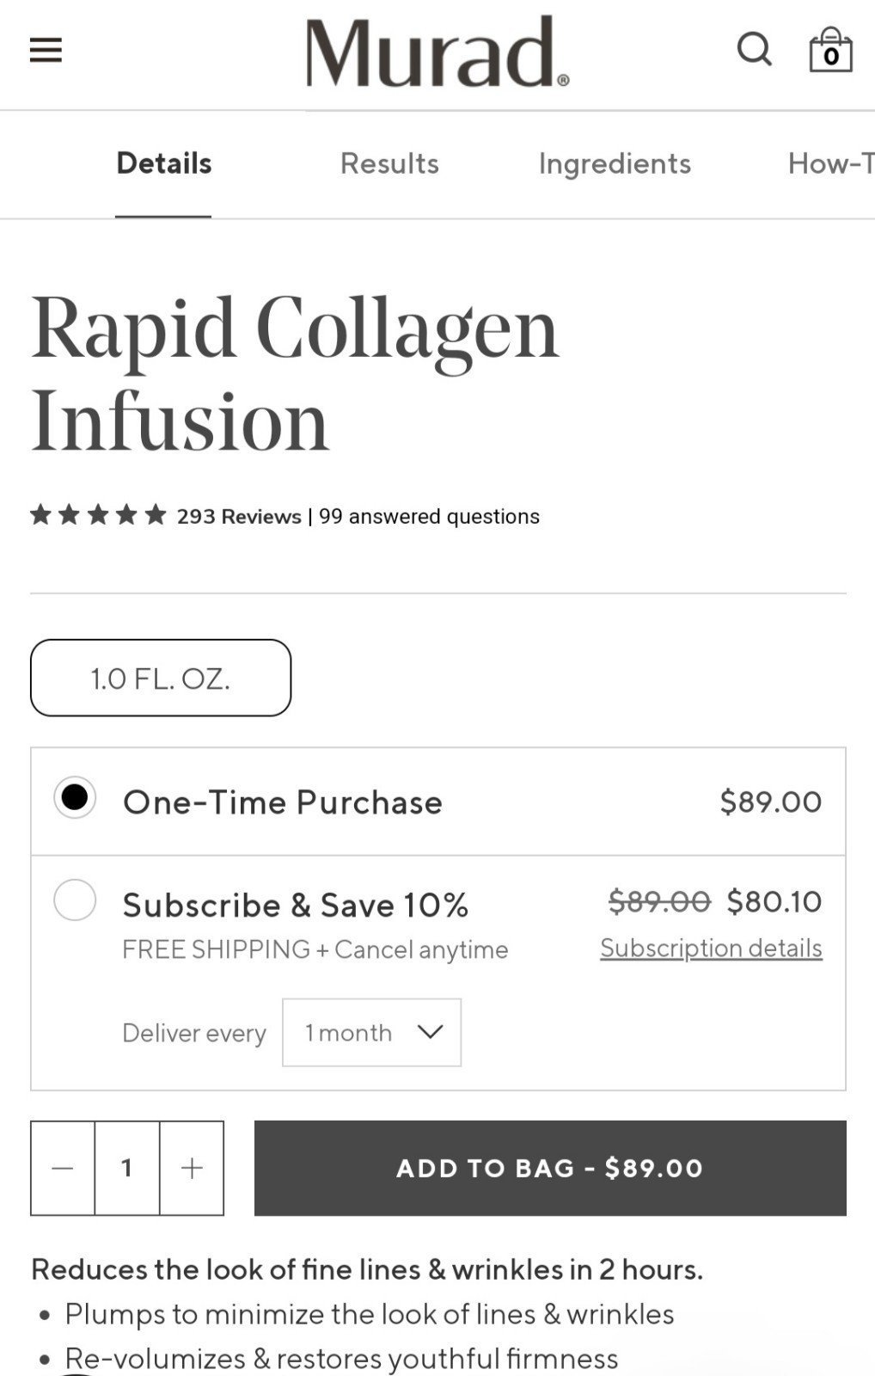Switch to the Ingredients tab
875x1376 pixels.
[x=615, y=163]
